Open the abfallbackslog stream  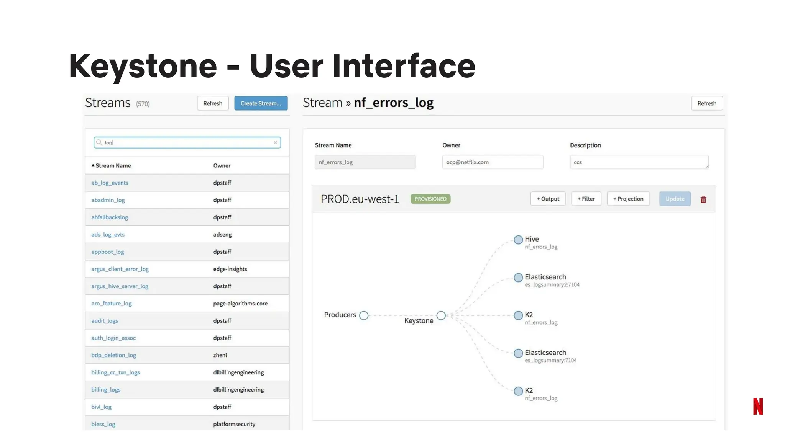coord(110,217)
